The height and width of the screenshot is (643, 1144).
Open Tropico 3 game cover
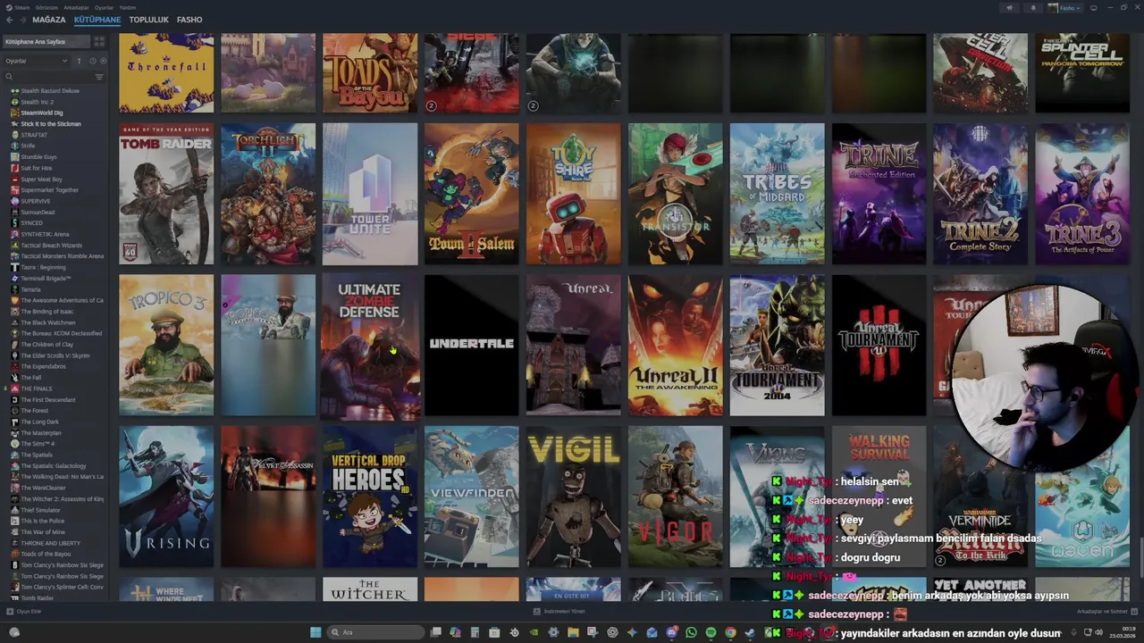point(166,345)
